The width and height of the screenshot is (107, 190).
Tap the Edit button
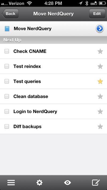(x=97, y=14)
